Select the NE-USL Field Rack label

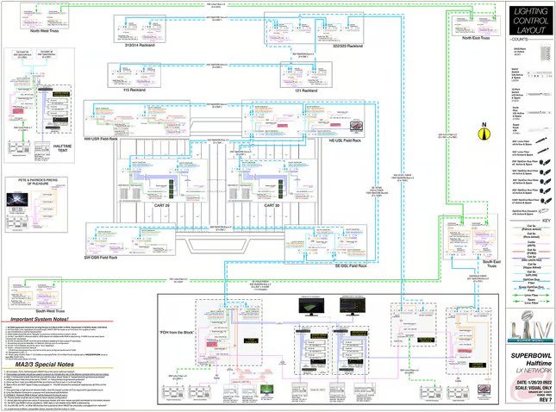345,140
